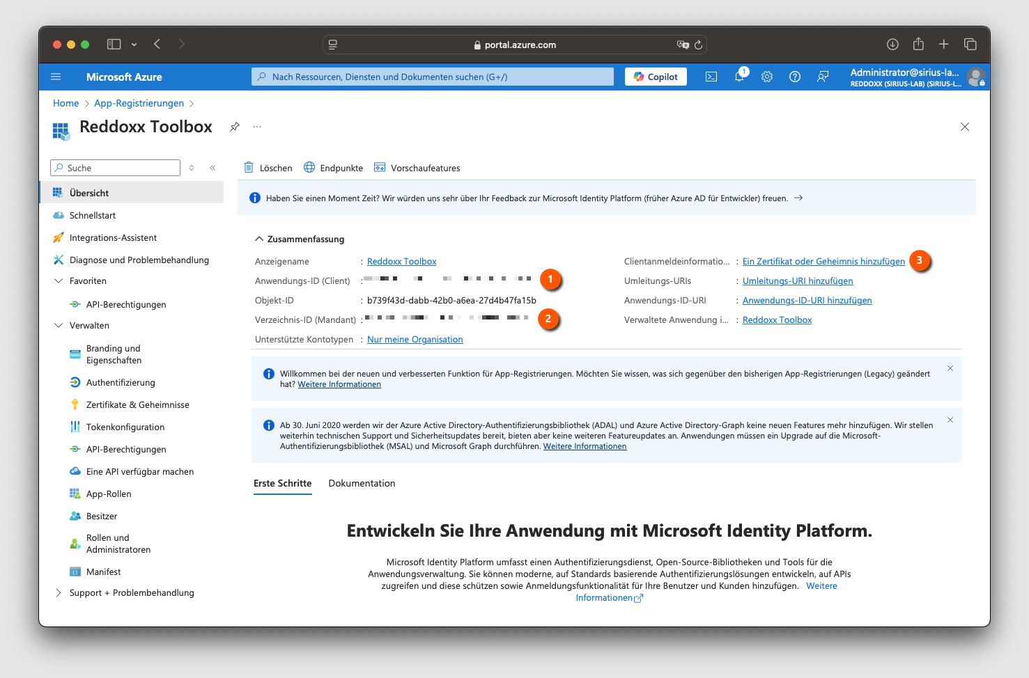Open portal settings gear
Image resolution: width=1029 pixels, height=678 pixels.
(x=767, y=77)
